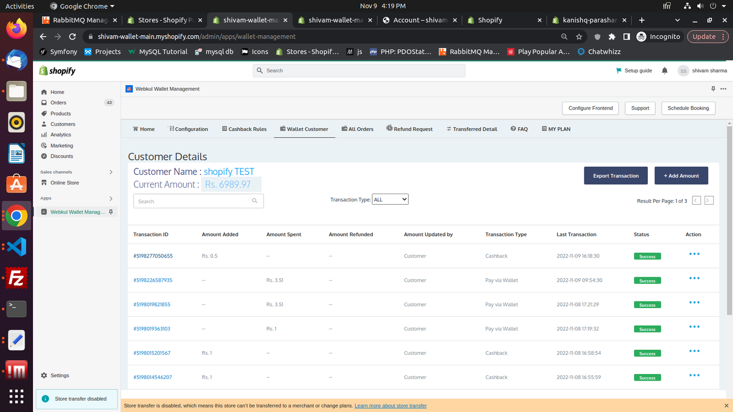Click the Shopify top search field
This screenshot has width=733, height=412.
coord(359,71)
